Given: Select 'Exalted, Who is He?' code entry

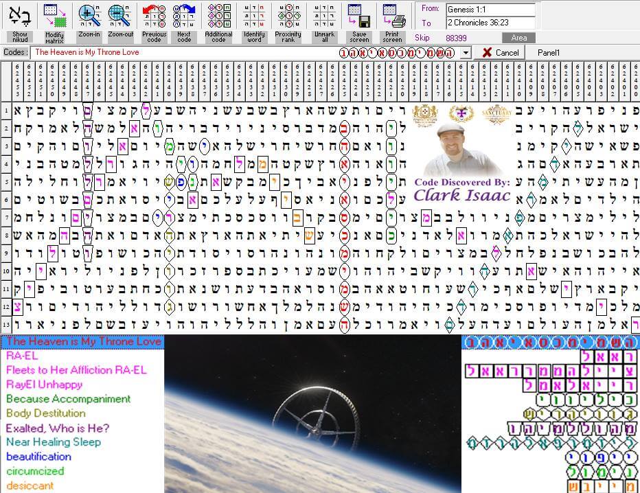Looking at the screenshot, I should tap(58, 428).
